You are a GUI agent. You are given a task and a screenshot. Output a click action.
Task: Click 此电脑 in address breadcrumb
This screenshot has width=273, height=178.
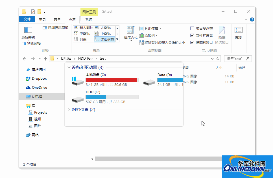click(x=66, y=58)
